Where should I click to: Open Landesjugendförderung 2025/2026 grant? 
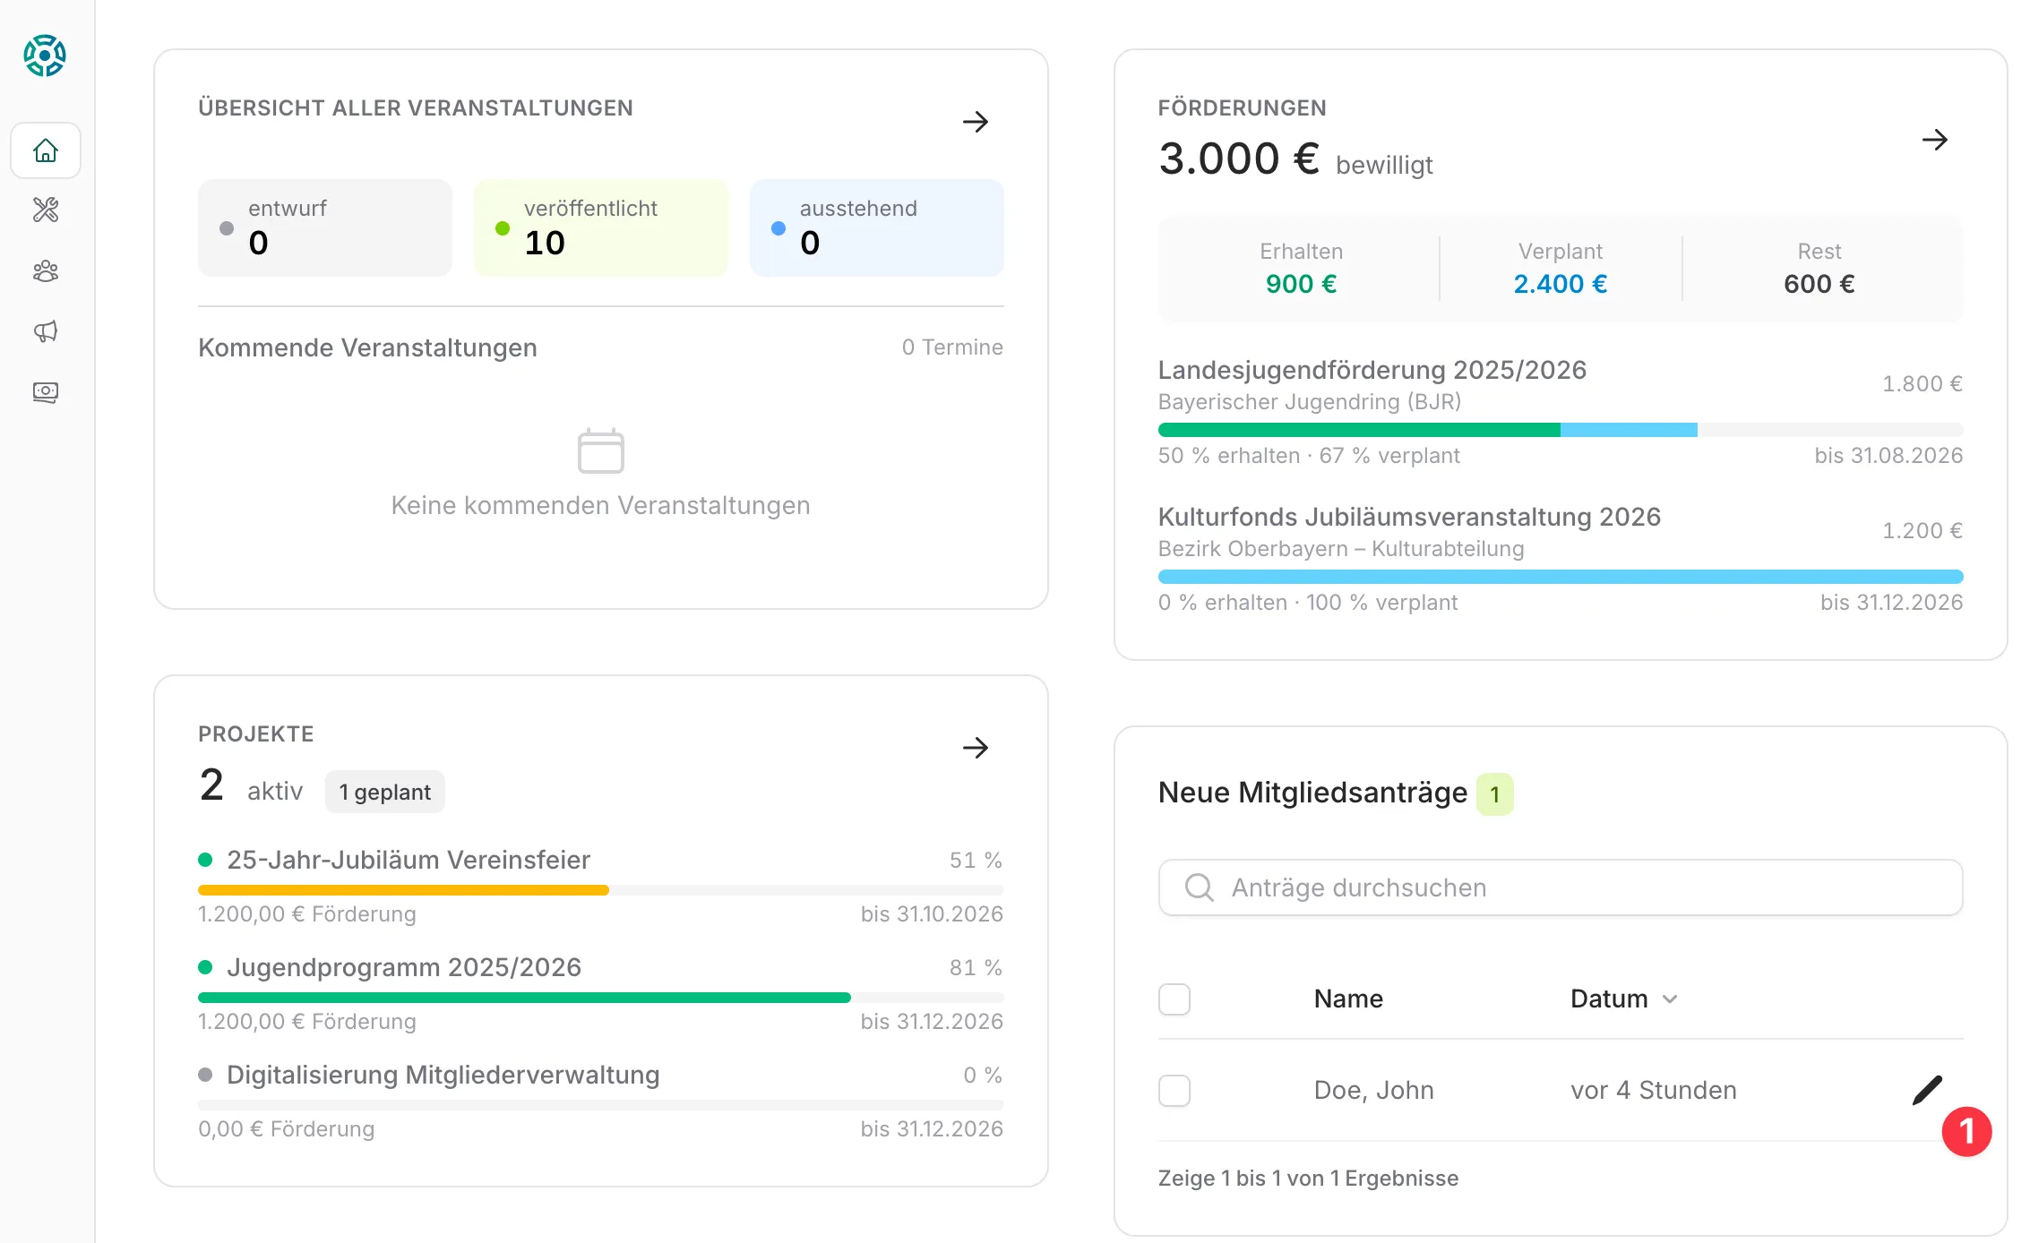tap(1372, 370)
